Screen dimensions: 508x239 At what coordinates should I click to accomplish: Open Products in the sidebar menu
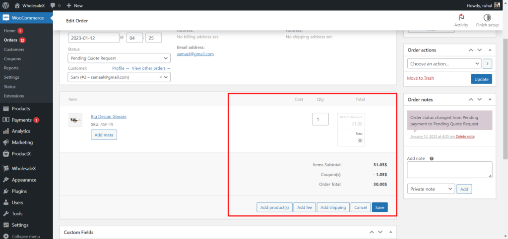pyautogui.click(x=21, y=108)
